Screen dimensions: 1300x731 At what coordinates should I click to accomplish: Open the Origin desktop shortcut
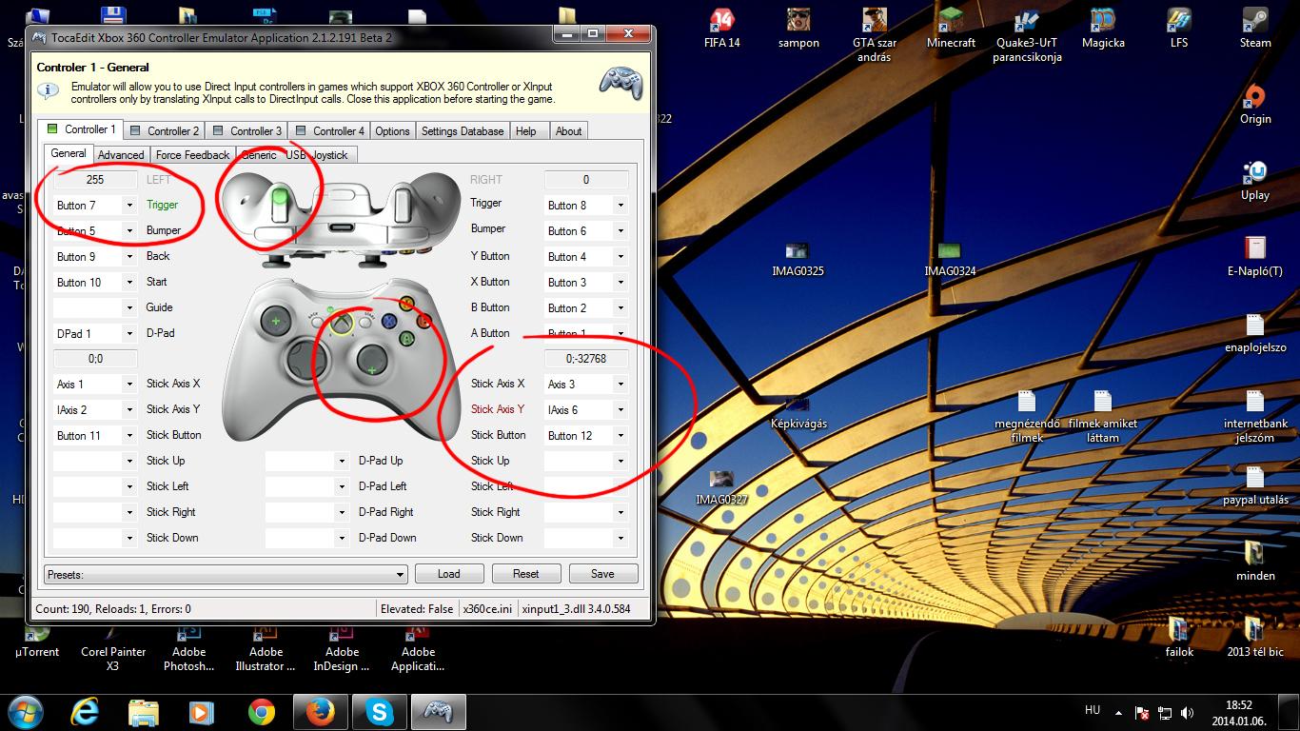(1255, 104)
